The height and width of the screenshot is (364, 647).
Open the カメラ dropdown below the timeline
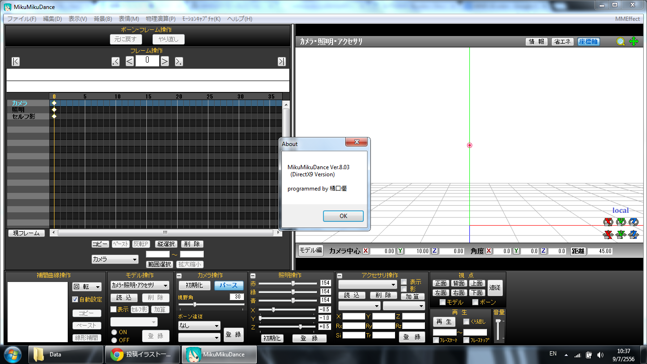115,259
